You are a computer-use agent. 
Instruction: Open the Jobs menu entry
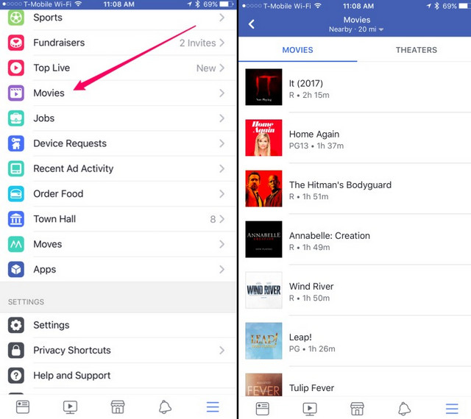pyautogui.click(x=118, y=118)
